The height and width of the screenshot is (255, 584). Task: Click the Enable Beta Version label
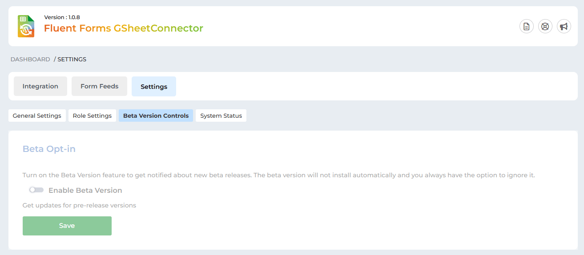click(x=85, y=190)
